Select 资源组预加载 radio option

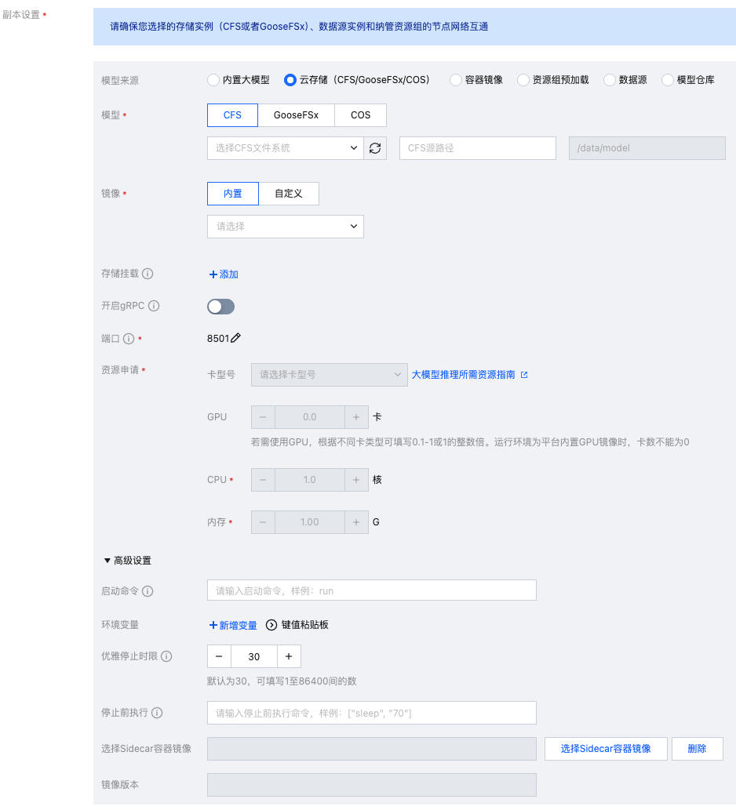click(523, 80)
